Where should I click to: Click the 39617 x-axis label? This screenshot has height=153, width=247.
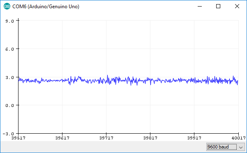click(62, 138)
